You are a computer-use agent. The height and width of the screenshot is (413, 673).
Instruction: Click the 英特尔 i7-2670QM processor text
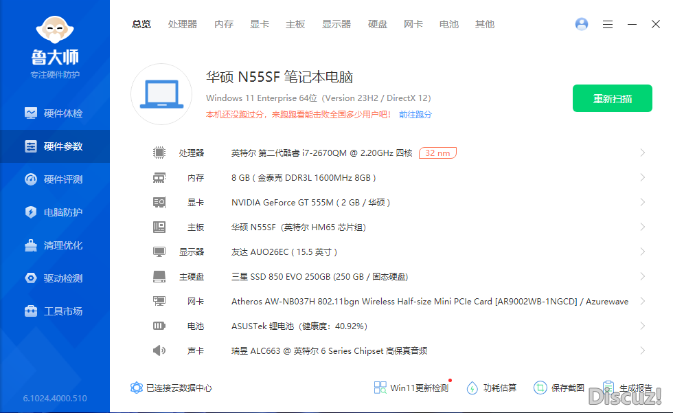[321, 153]
